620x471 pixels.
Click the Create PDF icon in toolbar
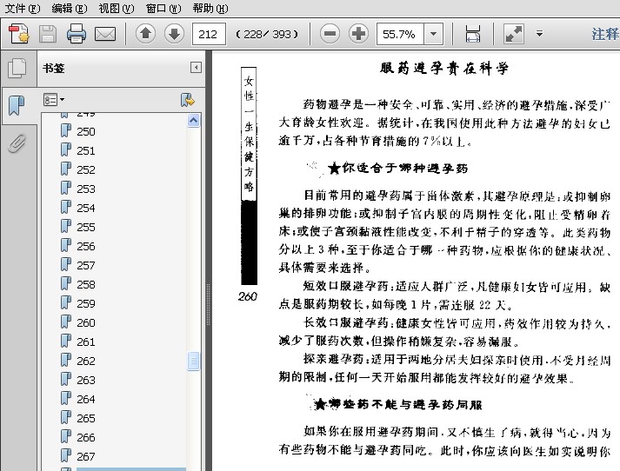tap(19, 34)
